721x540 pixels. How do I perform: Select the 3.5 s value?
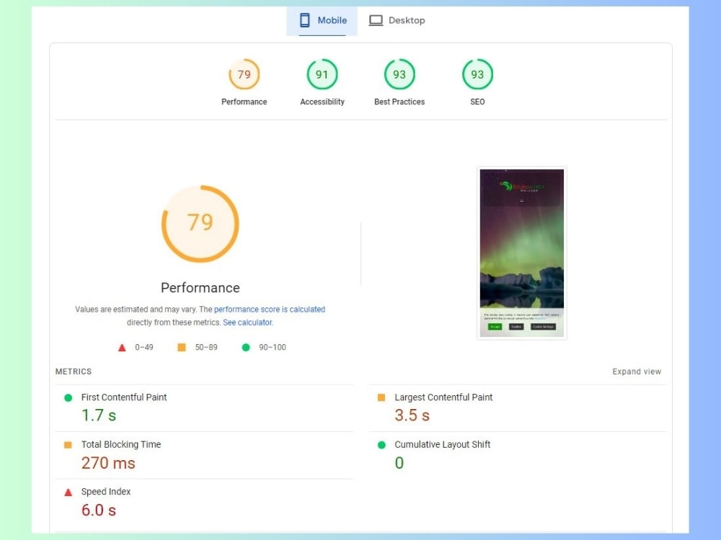point(412,415)
